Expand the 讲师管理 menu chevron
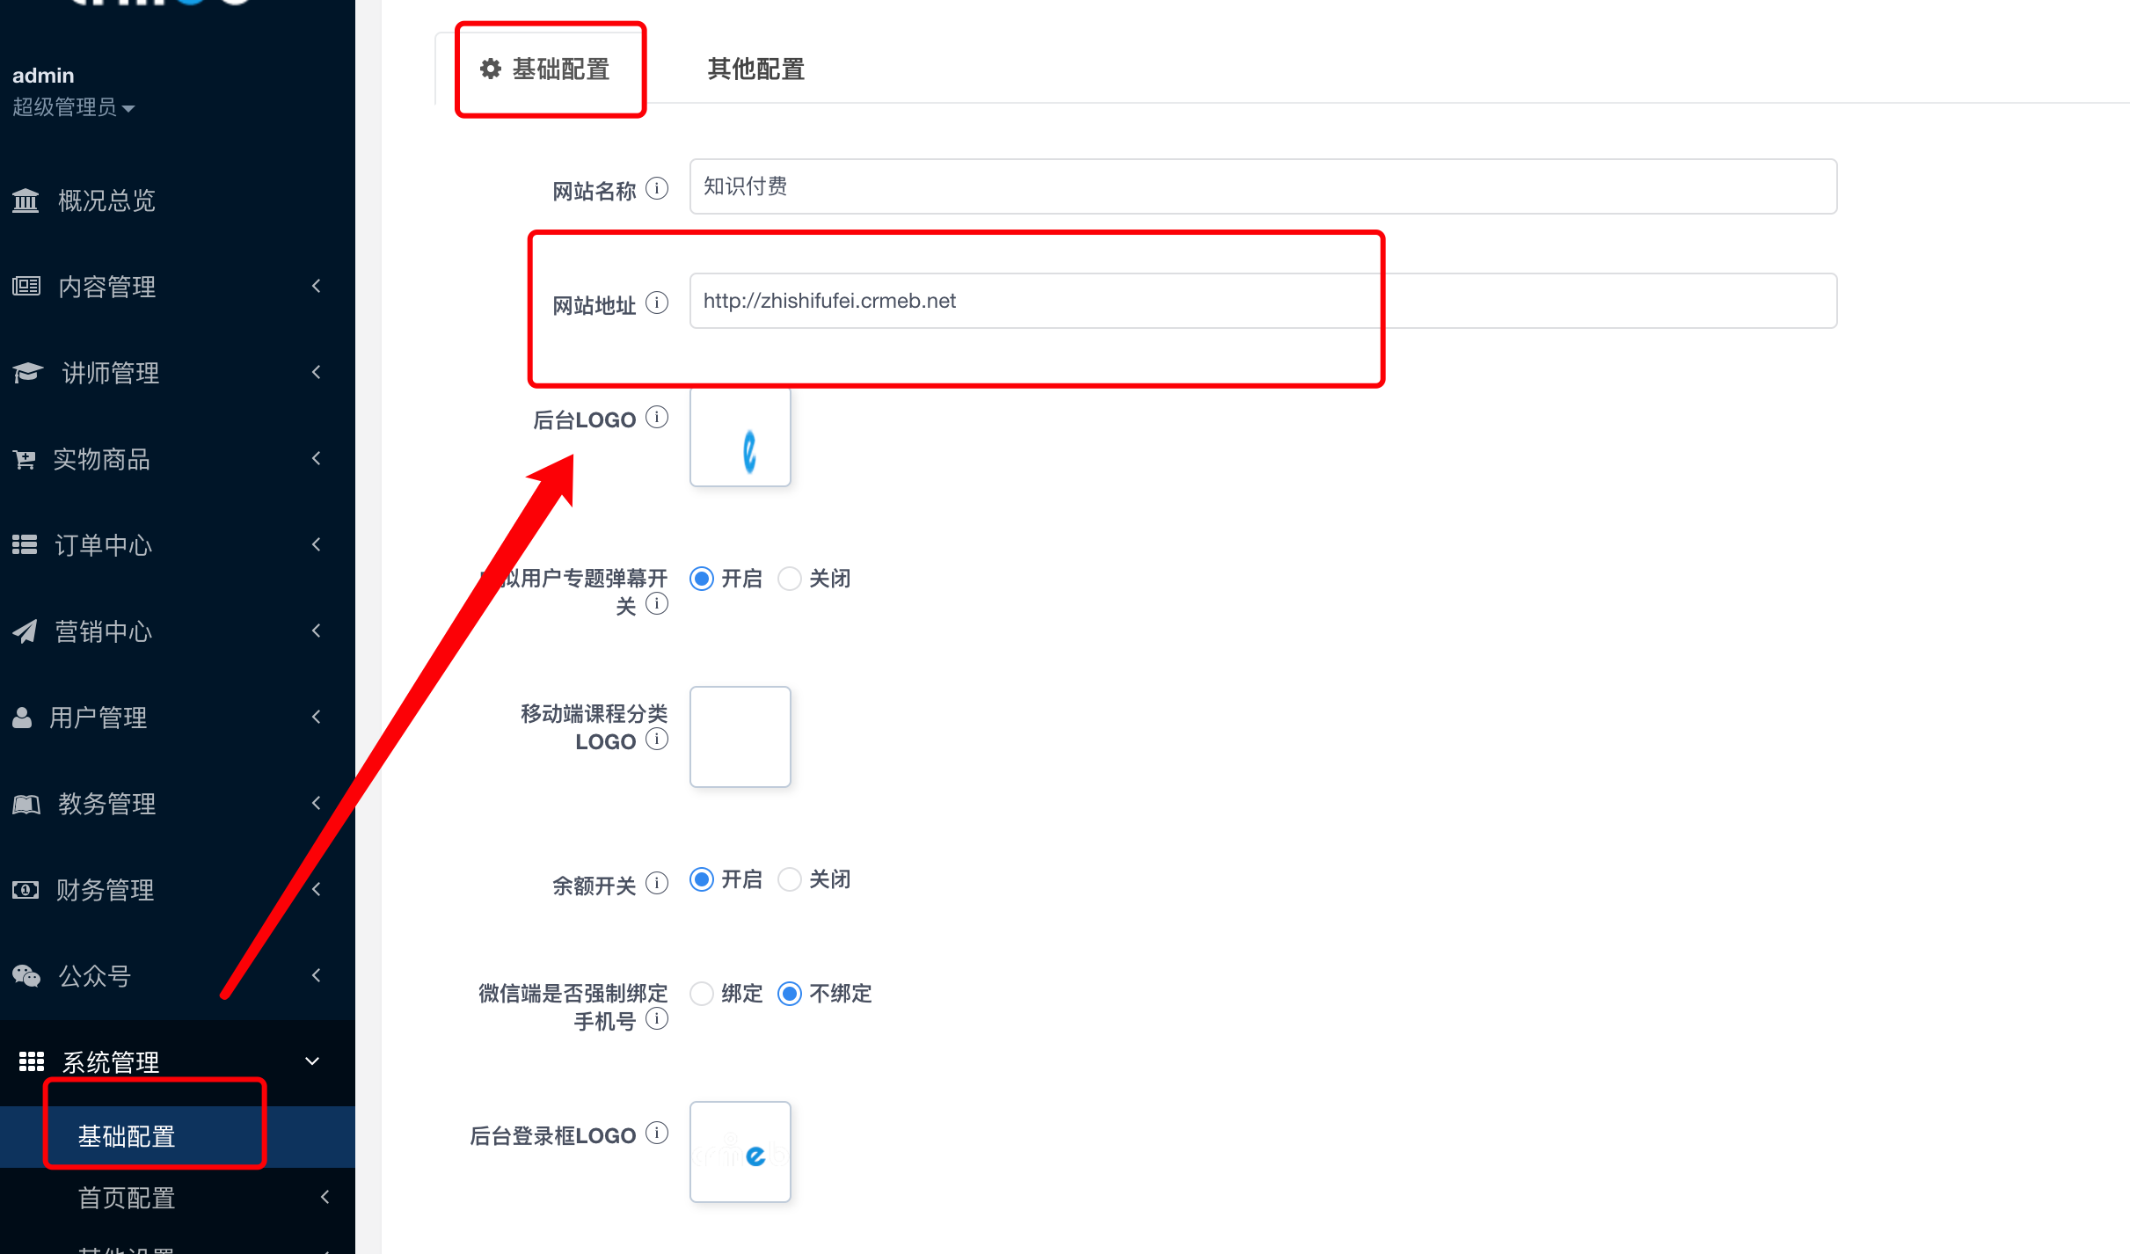This screenshot has width=2130, height=1254. pos(317,372)
